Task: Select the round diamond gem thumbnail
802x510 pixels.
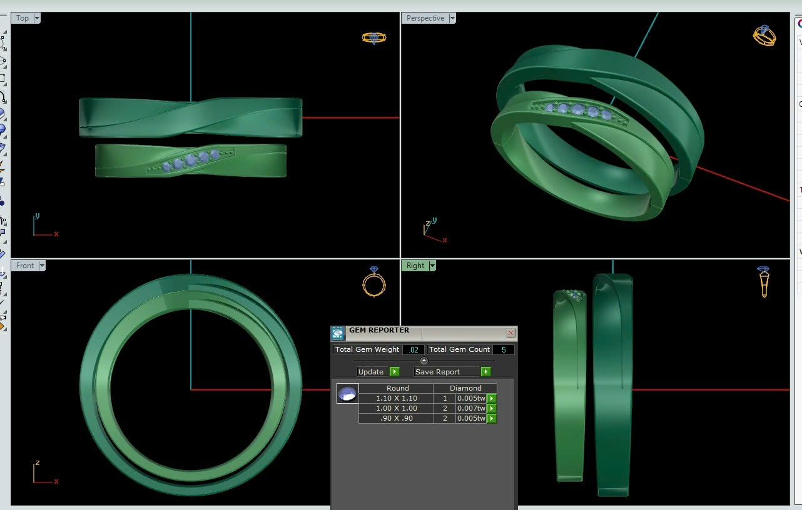Action: tap(347, 394)
